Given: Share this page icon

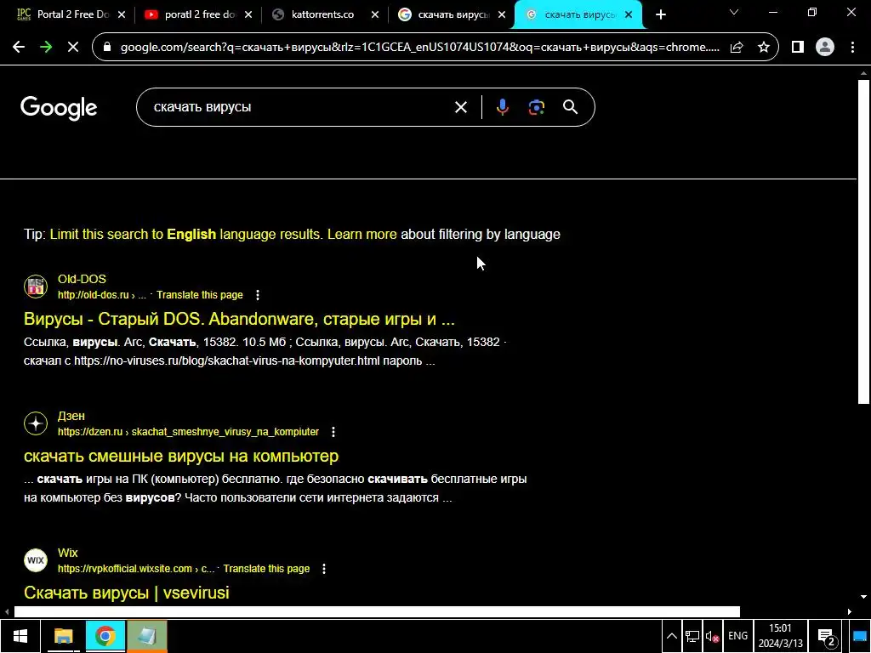Looking at the screenshot, I should (x=737, y=48).
